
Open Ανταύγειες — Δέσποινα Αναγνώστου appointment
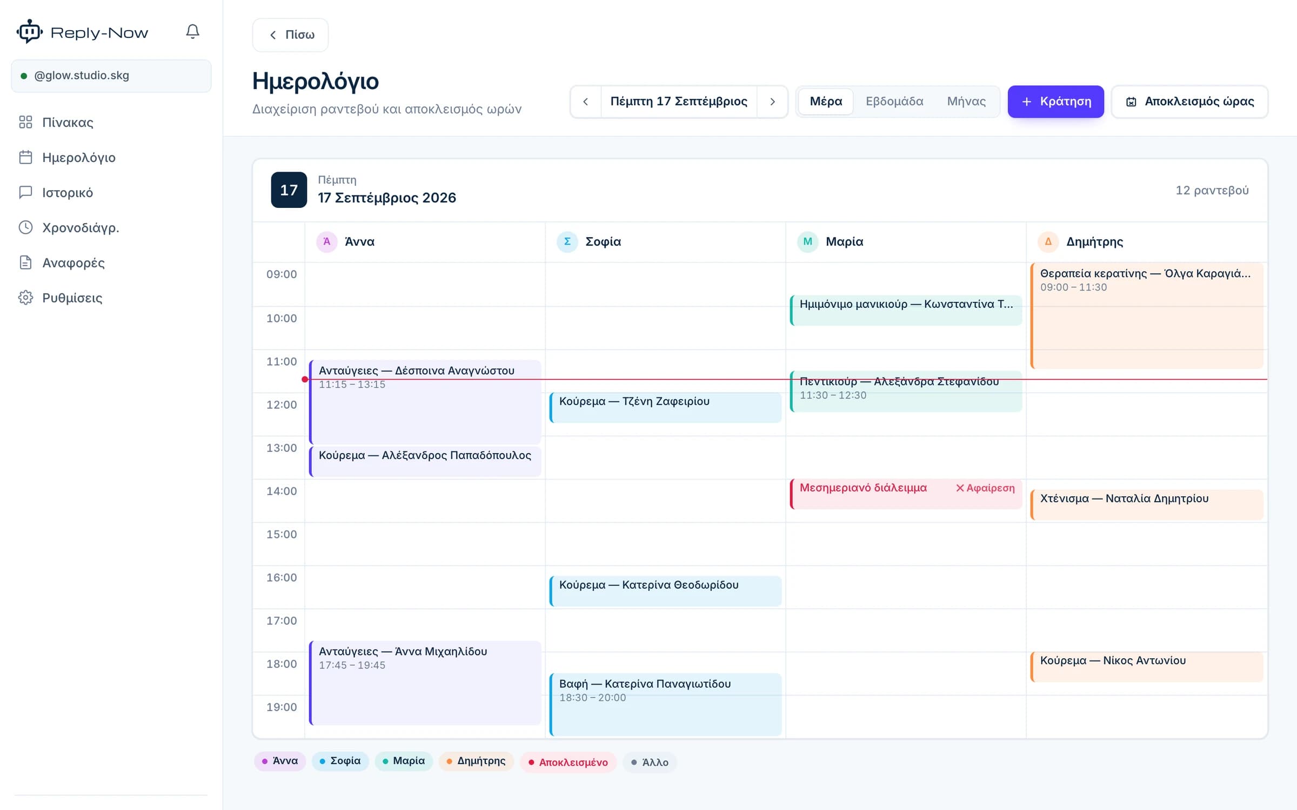click(x=425, y=402)
